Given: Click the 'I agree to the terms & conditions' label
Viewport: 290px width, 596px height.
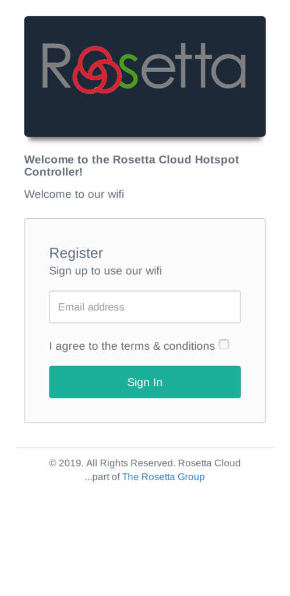Looking at the screenshot, I should 132,346.
